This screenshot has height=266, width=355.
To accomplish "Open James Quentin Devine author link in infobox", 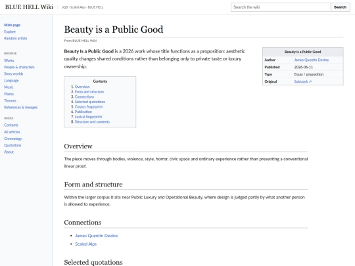I will pos(312,60).
